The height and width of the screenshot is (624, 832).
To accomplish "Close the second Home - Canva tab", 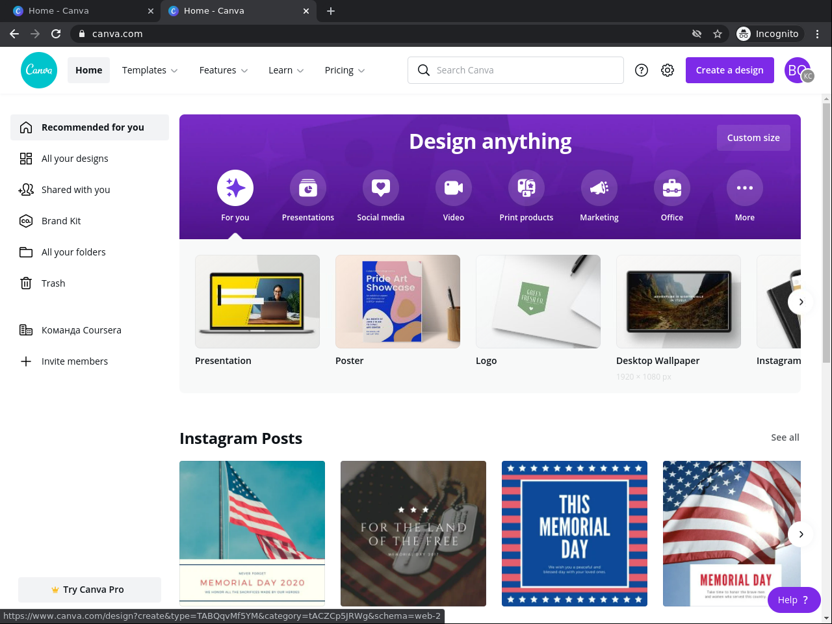I will tap(306, 11).
